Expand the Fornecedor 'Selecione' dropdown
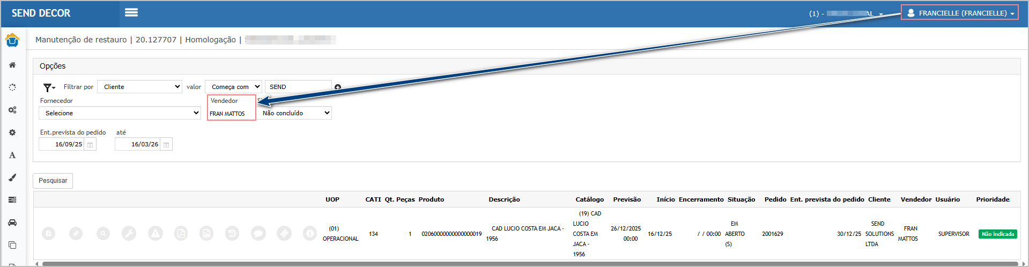 (120, 113)
